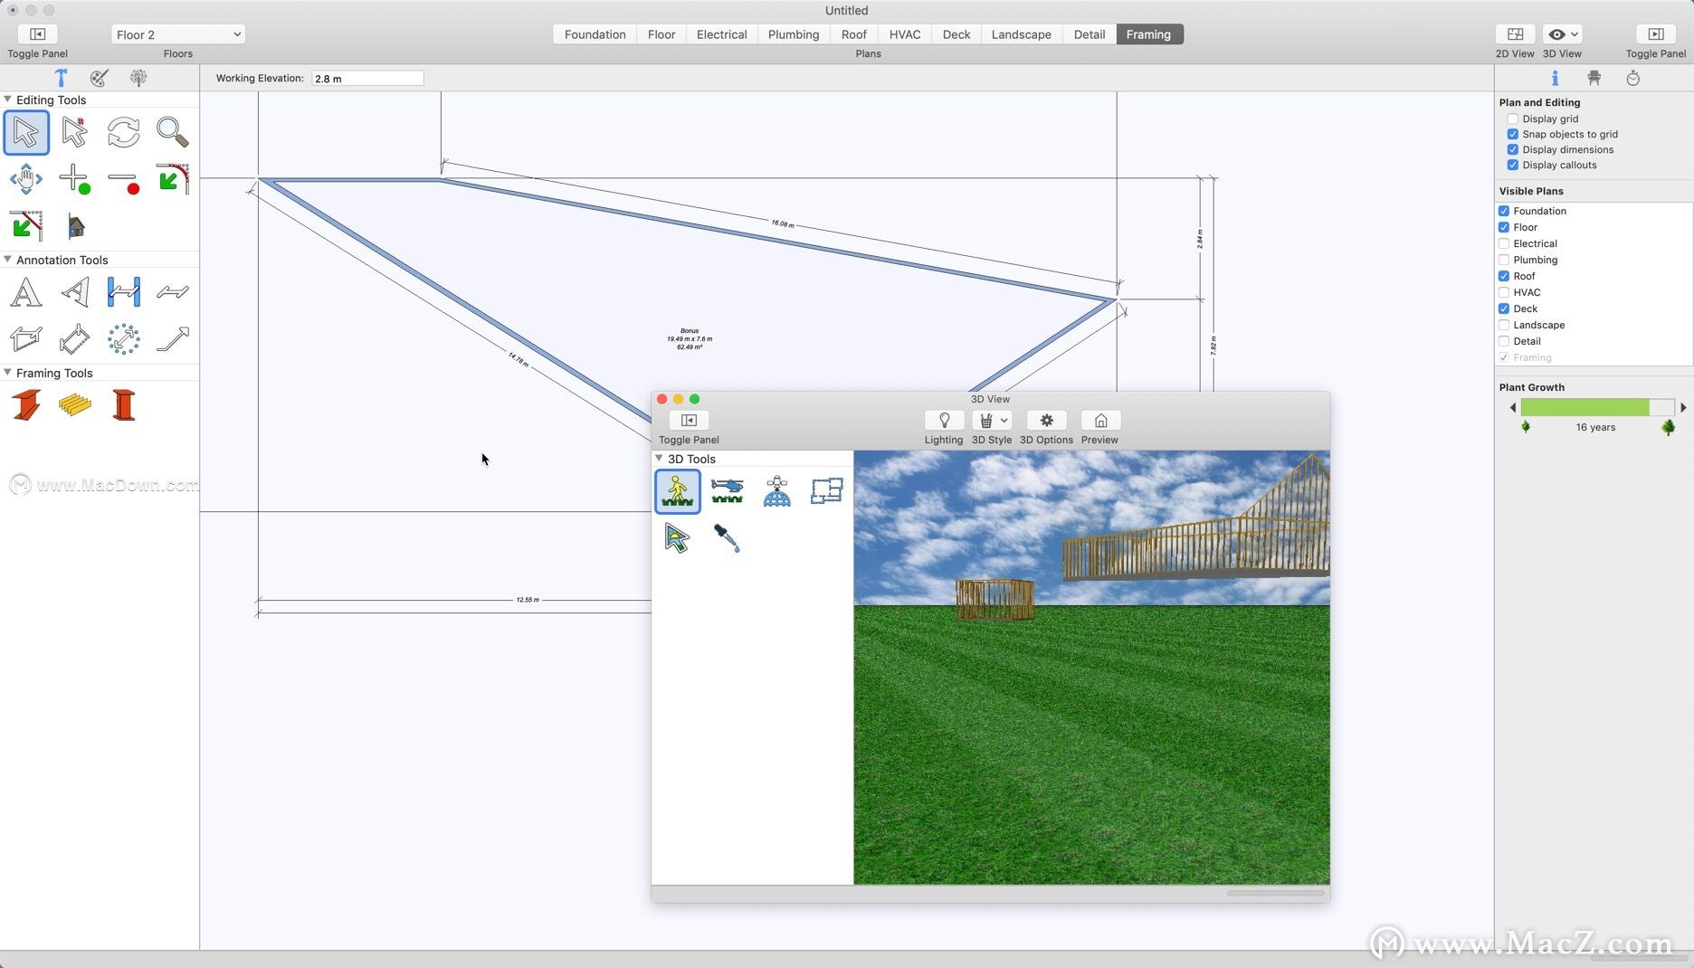
Task: Collapse the Editing Tools section
Action: click(7, 100)
